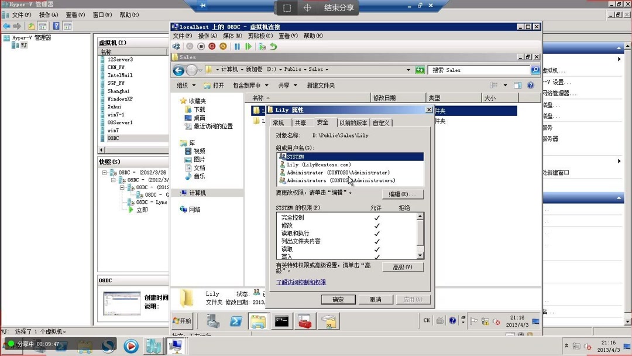Open Explorer help with the question mark icon
This screenshot has width=632, height=356.
(x=530, y=84)
